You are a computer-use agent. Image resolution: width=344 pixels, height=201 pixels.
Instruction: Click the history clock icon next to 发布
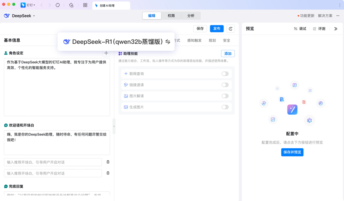pos(230,28)
